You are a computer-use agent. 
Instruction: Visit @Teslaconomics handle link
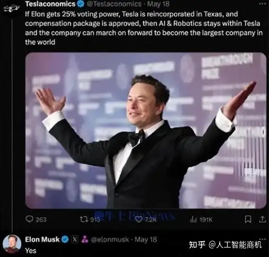pos(114,4)
